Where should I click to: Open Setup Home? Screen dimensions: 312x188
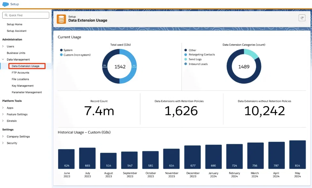click(14, 24)
